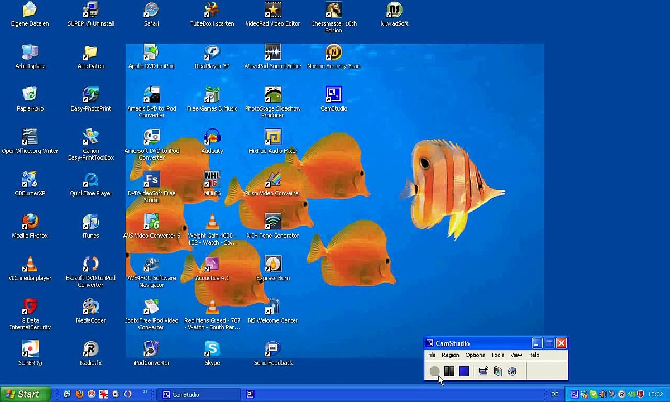This screenshot has width=670, height=402.
Task: Minimize the CamStudio window
Action: point(537,343)
